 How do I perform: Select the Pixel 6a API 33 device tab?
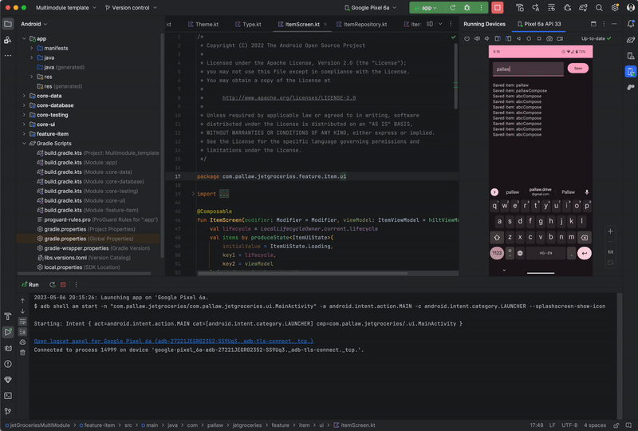(x=539, y=24)
